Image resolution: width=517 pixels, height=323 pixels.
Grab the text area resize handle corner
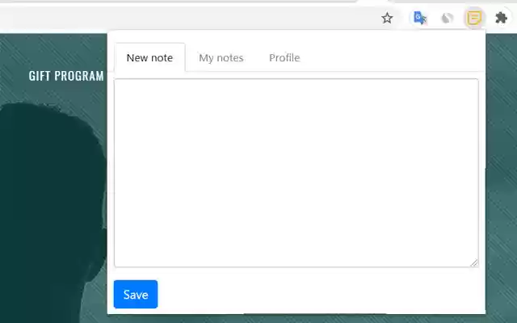(x=474, y=262)
